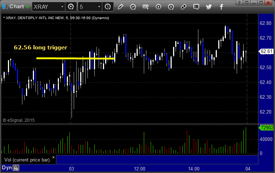Close the Vol study tab

tap(53, 157)
